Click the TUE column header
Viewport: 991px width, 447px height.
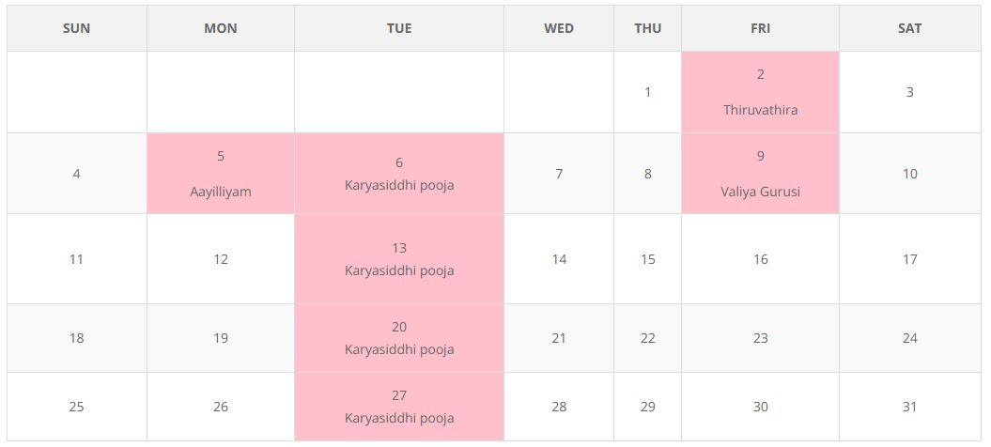coord(399,28)
